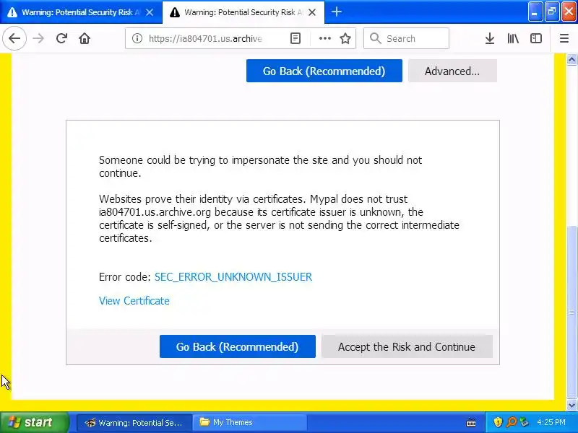
Task: Open page actions three-dot menu
Action: coord(324,38)
